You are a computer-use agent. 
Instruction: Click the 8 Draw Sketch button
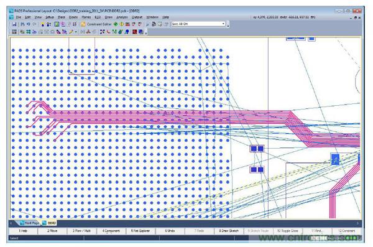click(229, 231)
